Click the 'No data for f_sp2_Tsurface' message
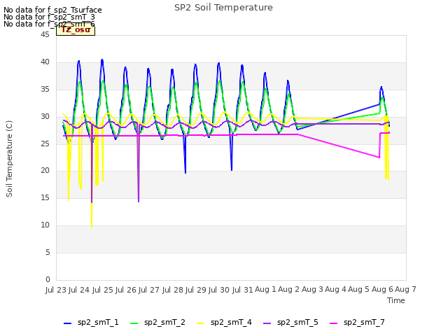The height and width of the screenshot is (336, 448). [52, 10]
